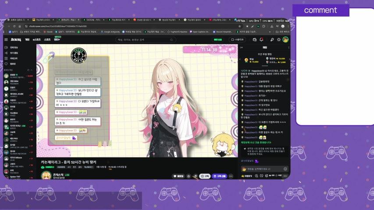Viewport: 374px width, 210px height.
Task: Open the Discord StreamKit bookmark
Action: coord(222,31)
